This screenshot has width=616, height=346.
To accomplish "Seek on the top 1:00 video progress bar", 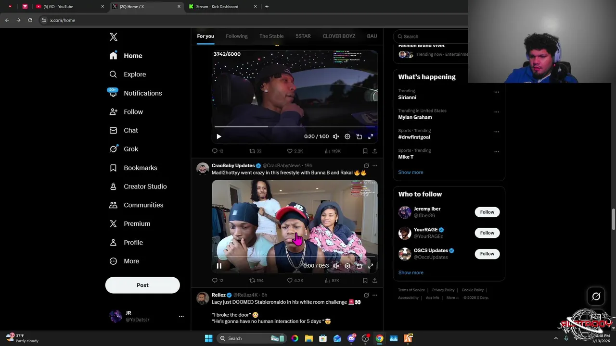I will tap(295, 127).
